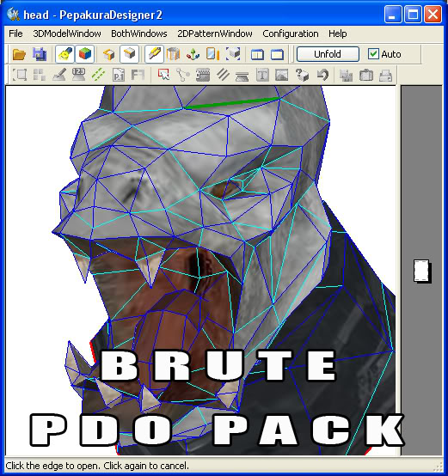
Task: Click the mirrored F flip icon
Action: pos(138,75)
